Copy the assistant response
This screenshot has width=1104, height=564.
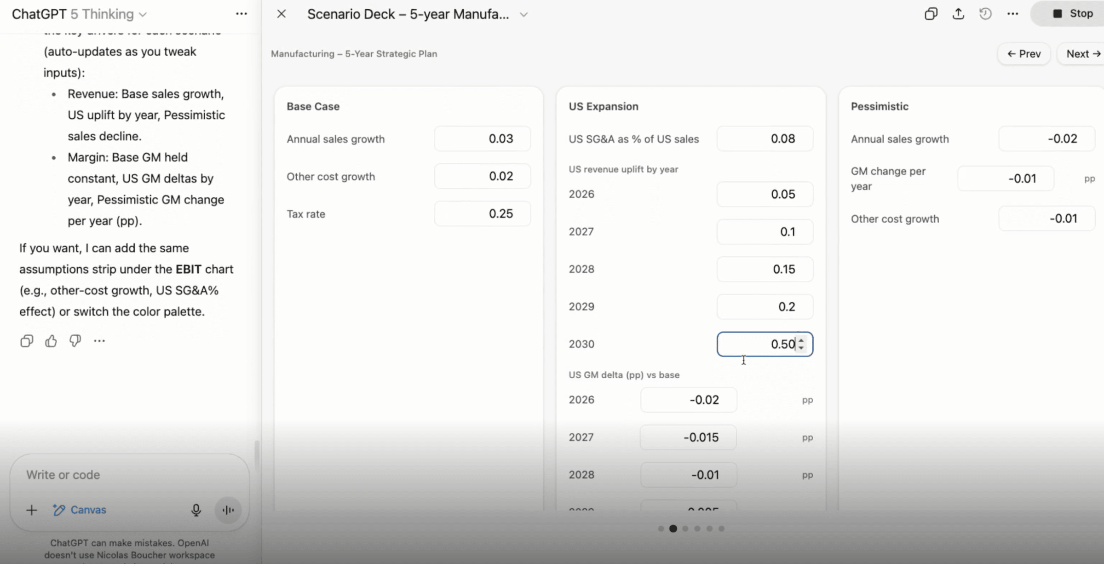coord(27,341)
